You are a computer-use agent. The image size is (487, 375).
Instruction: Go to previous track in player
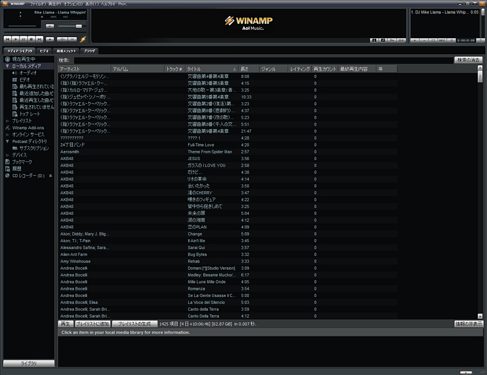point(7,40)
